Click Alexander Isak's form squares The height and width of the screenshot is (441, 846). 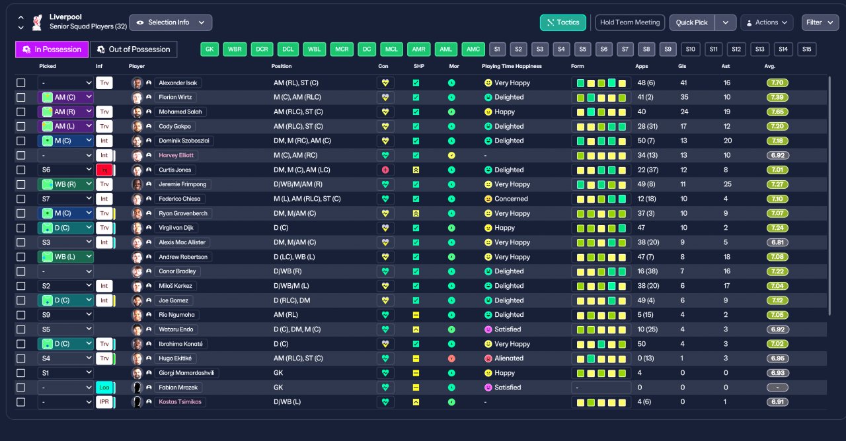(x=601, y=83)
